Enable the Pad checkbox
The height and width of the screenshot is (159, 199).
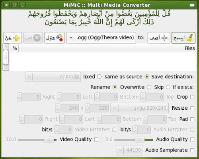coord(192,119)
